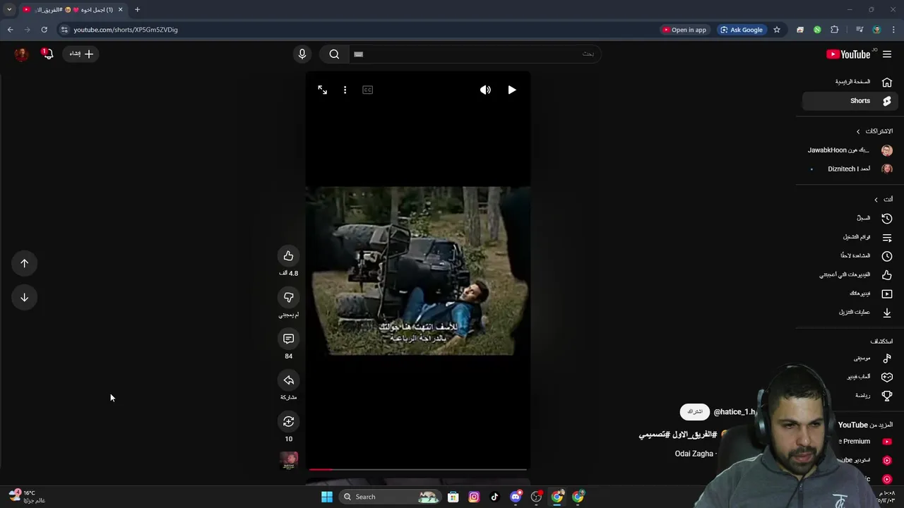The image size is (904, 508).
Task: Open the @hatice_1 channel name
Action: 734,412
